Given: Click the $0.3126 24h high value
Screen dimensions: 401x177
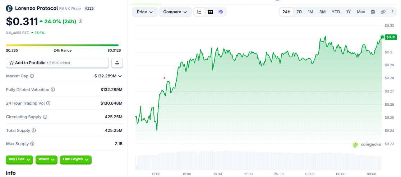Looking at the screenshot, I should point(114,51).
